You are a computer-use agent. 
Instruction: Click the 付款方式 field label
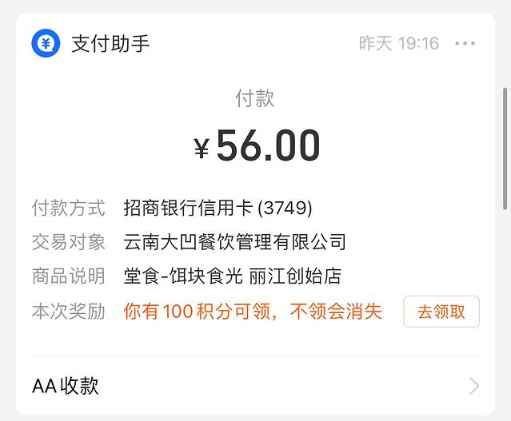click(x=68, y=209)
